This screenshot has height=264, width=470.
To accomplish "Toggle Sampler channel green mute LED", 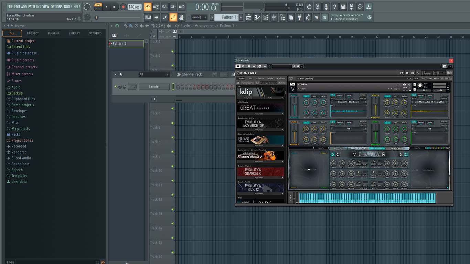I will pyautogui.click(x=116, y=87).
